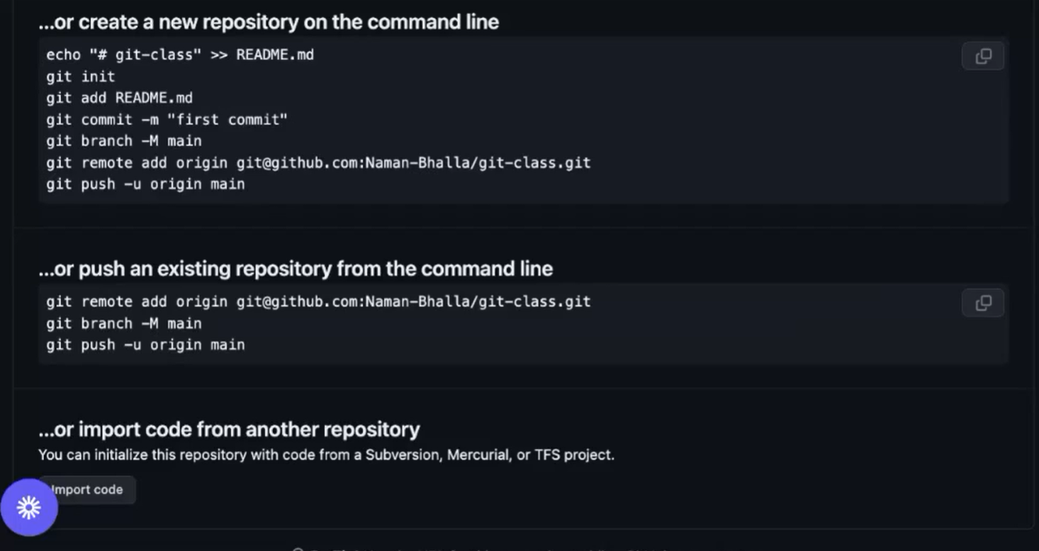Viewport: 1039px width, 551px height.
Task: Click the git add README.md line
Action: pyautogui.click(x=119, y=97)
